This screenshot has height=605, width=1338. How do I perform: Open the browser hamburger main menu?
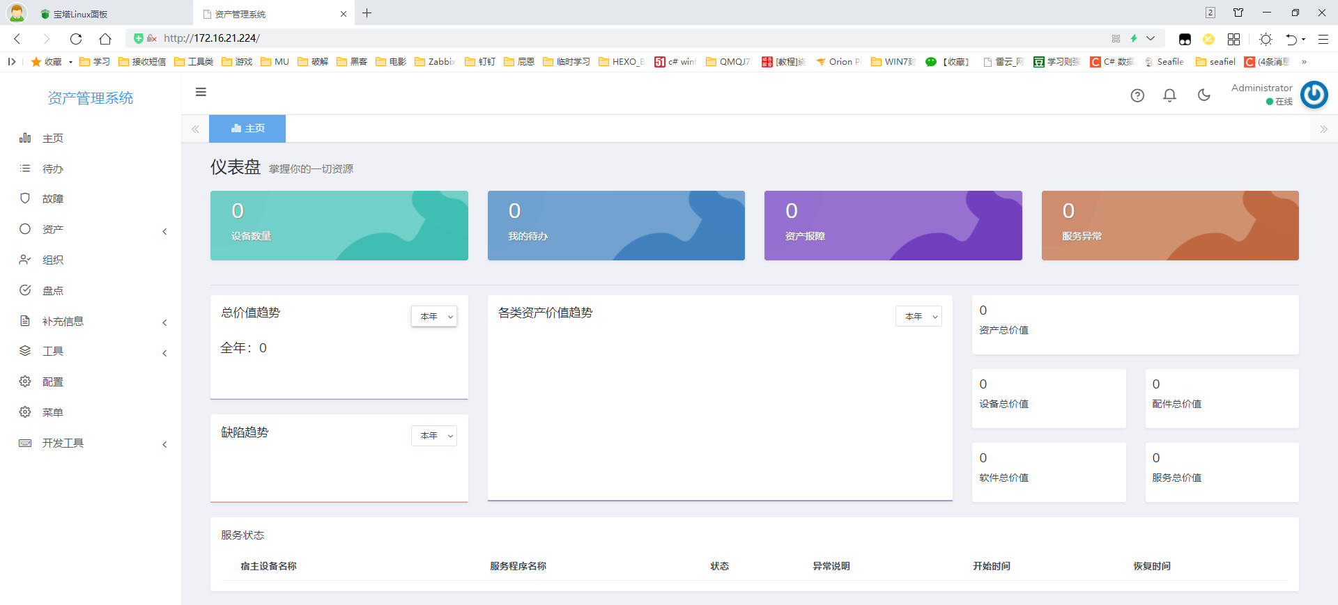pyautogui.click(x=1323, y=39)
